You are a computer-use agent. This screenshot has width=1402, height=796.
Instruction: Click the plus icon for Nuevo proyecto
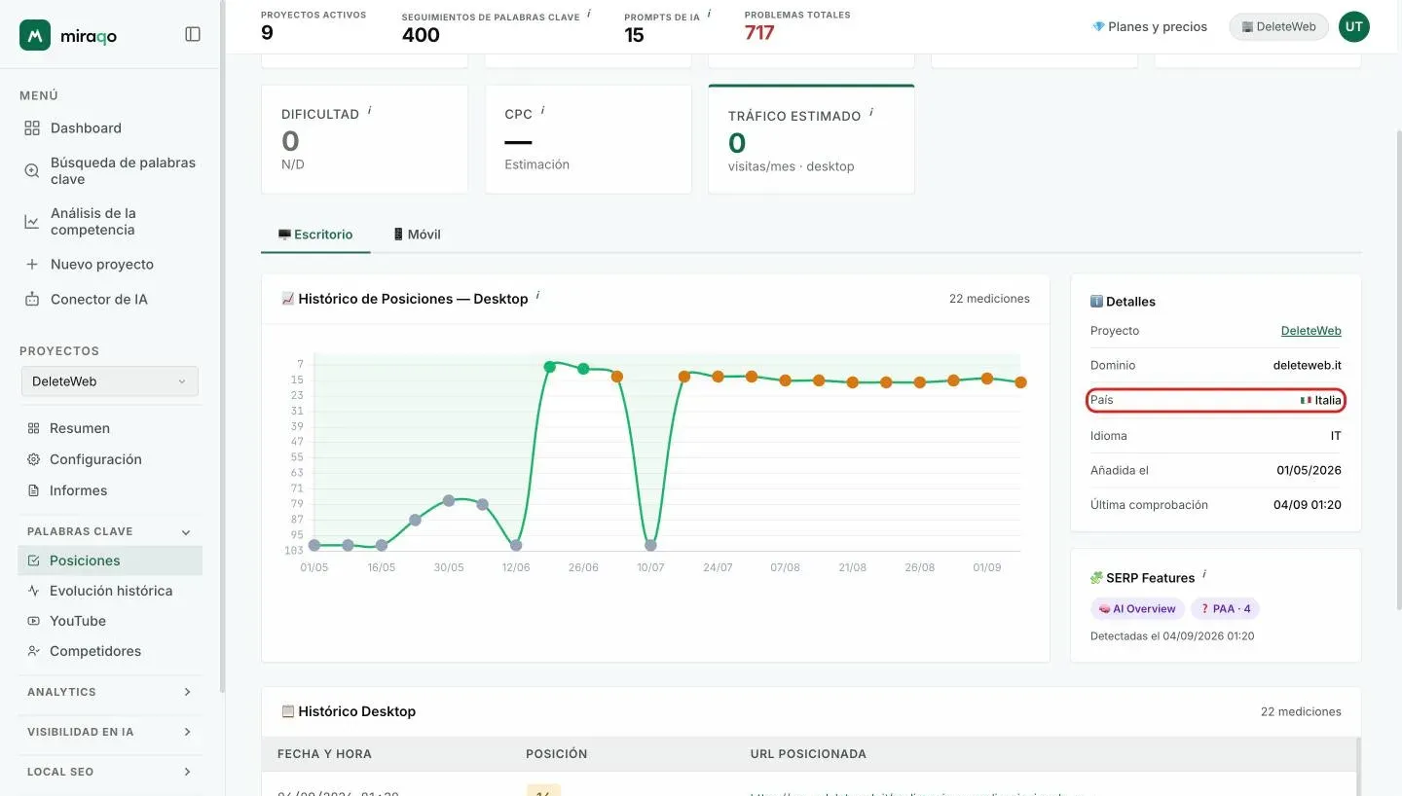(32, 264)
